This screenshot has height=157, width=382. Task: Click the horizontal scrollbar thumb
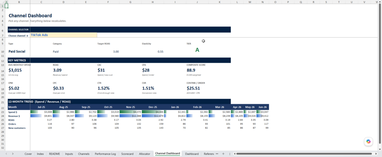pos(303,154)
